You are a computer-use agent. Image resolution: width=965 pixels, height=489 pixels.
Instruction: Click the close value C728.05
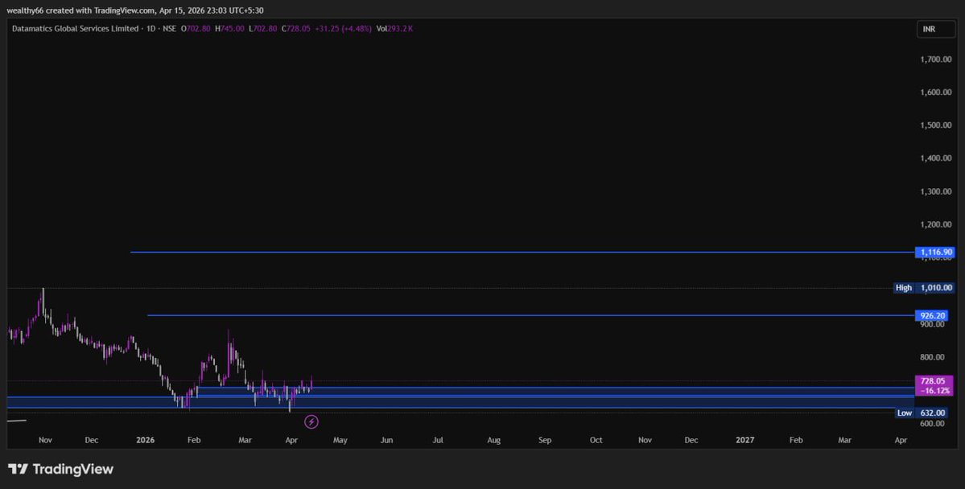[x=297, y=29]
